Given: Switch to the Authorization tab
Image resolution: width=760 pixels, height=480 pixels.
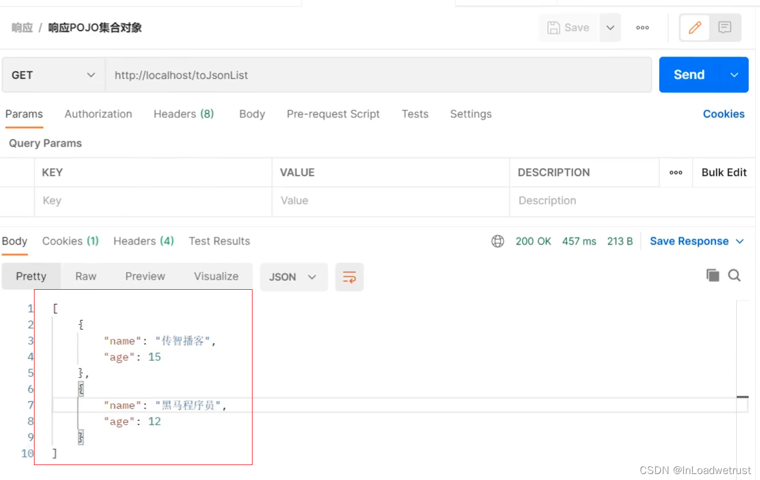Looking at the screenshot, I should pos(98,114).
